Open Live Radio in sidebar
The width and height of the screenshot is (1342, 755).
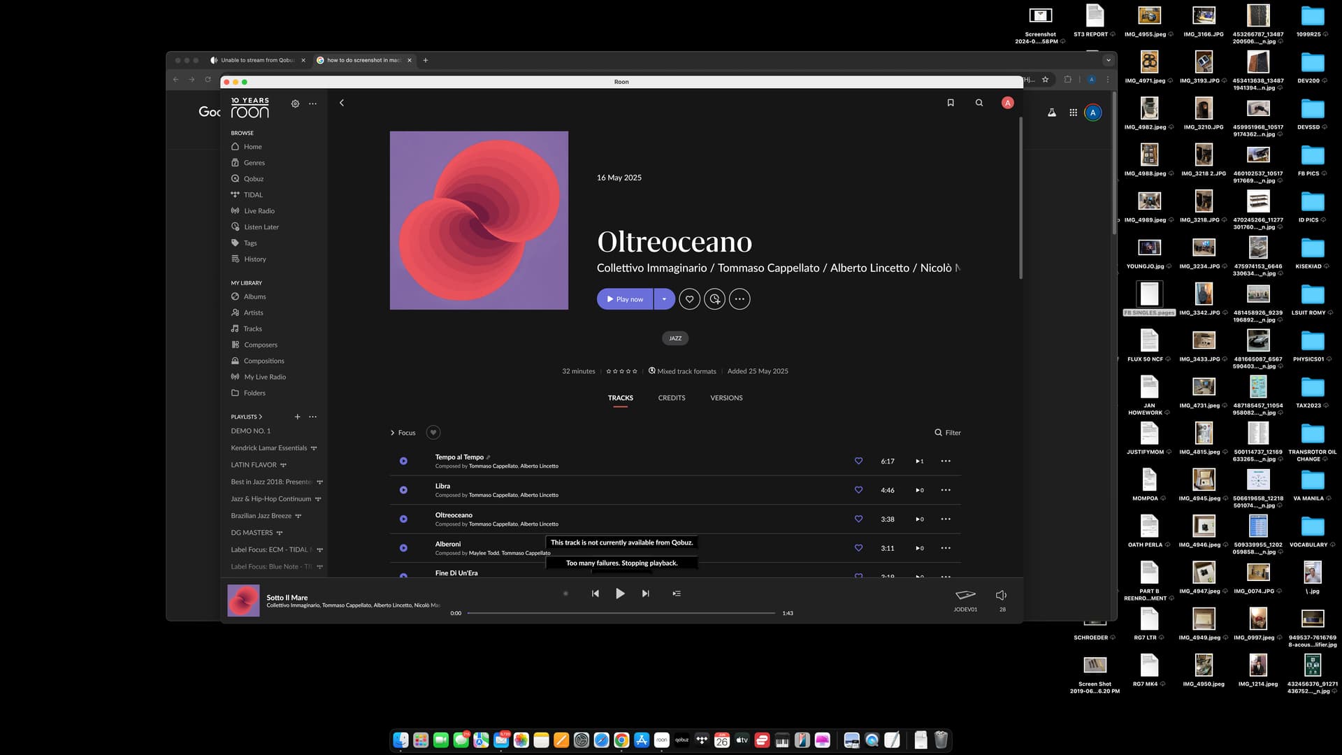click(x=253, y=211)
